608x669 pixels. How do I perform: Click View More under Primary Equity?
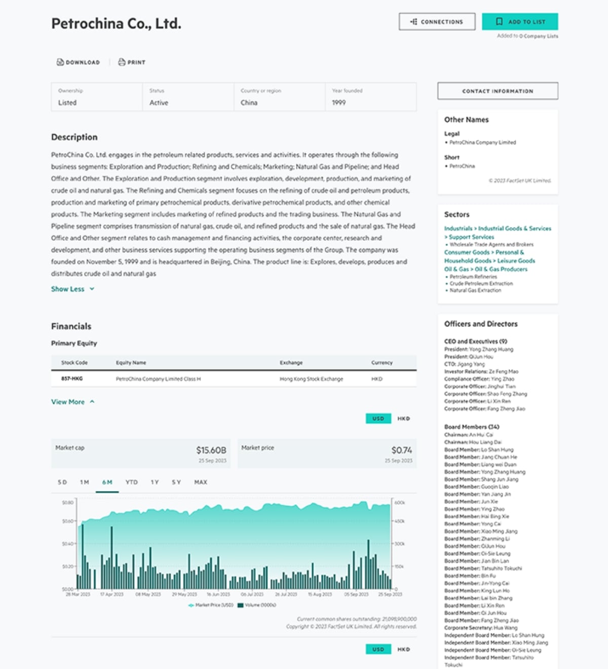click(68, 402)
